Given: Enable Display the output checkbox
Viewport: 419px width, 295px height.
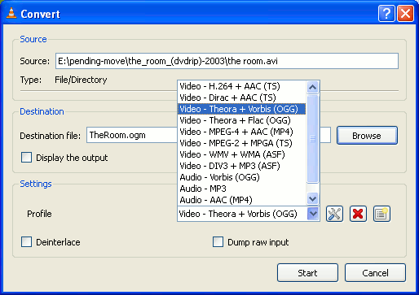Looking at the screenshot, I should coord(26,158).
